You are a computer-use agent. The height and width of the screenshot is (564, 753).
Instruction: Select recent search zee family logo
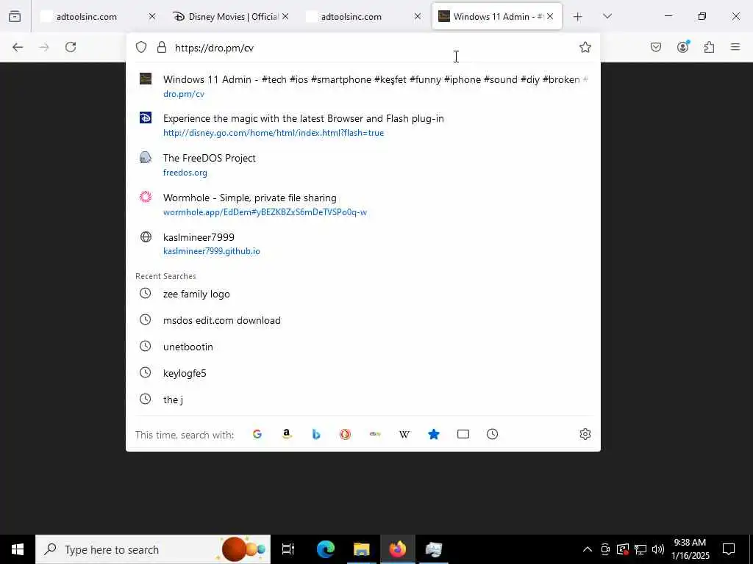[x=363, y=294]
